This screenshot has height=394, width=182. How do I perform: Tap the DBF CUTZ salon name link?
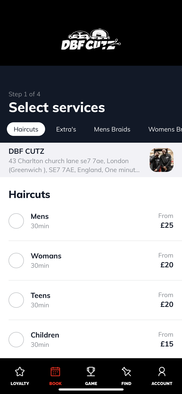tap(26, 151)
